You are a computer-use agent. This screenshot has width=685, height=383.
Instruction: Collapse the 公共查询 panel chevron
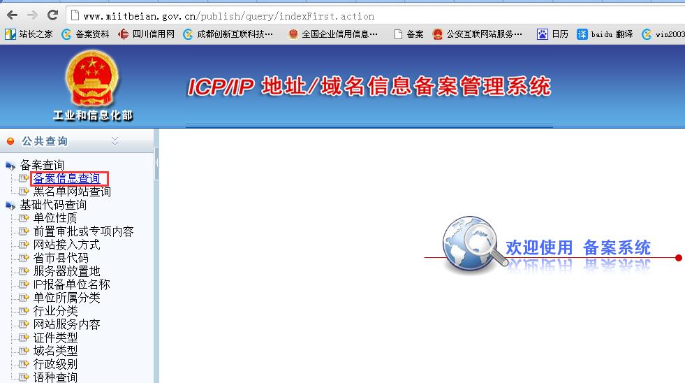click(x=115, y=140)
